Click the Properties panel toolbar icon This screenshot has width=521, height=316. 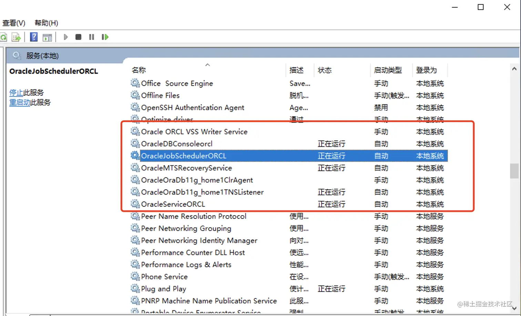[x=47, y=37]
